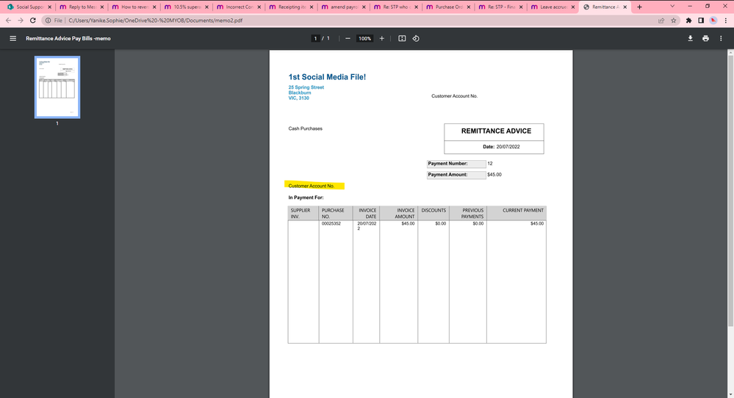Open a new browser tab

[639, 7]
